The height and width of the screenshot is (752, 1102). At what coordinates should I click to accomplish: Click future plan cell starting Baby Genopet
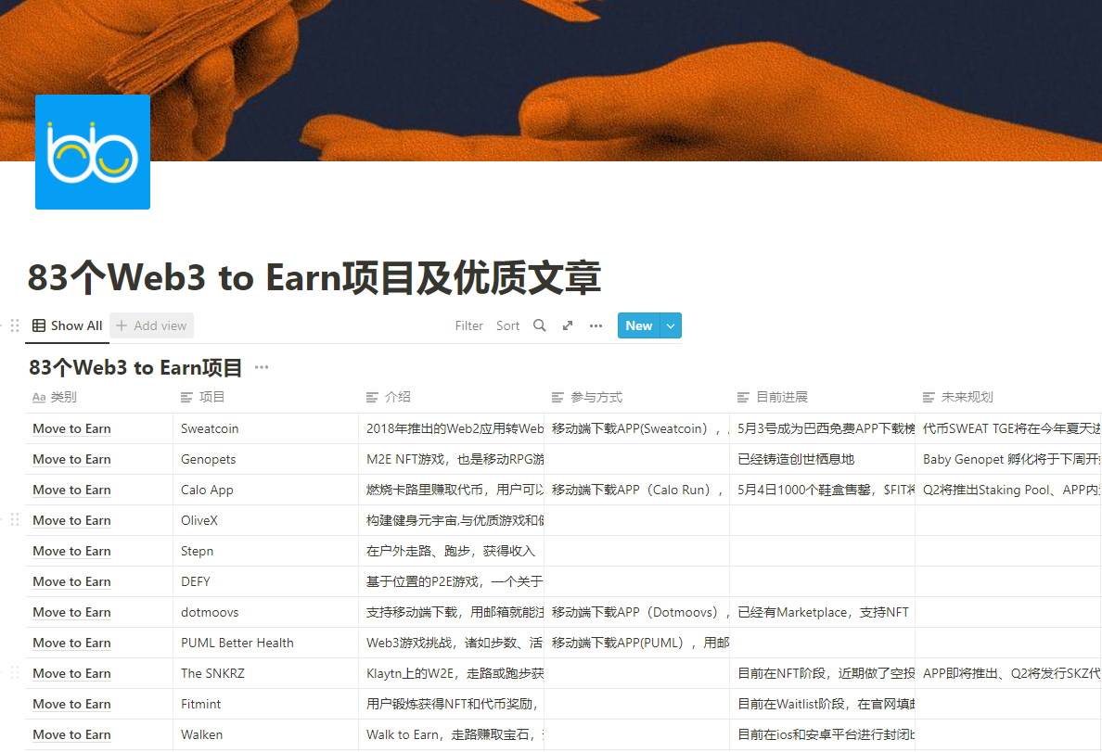tap(1008, 459)
